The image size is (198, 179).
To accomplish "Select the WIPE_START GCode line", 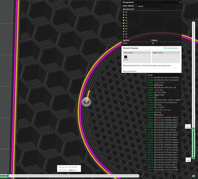I will click(164, 83).
